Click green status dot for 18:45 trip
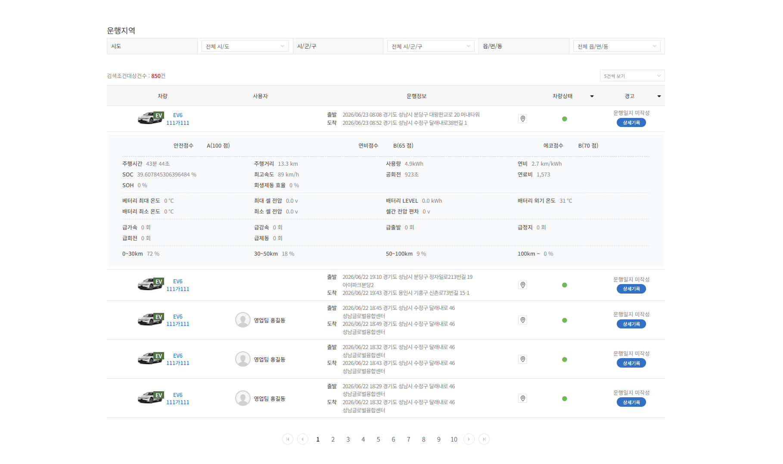Screen dimensions: 783x464 [x=565, y=320]
